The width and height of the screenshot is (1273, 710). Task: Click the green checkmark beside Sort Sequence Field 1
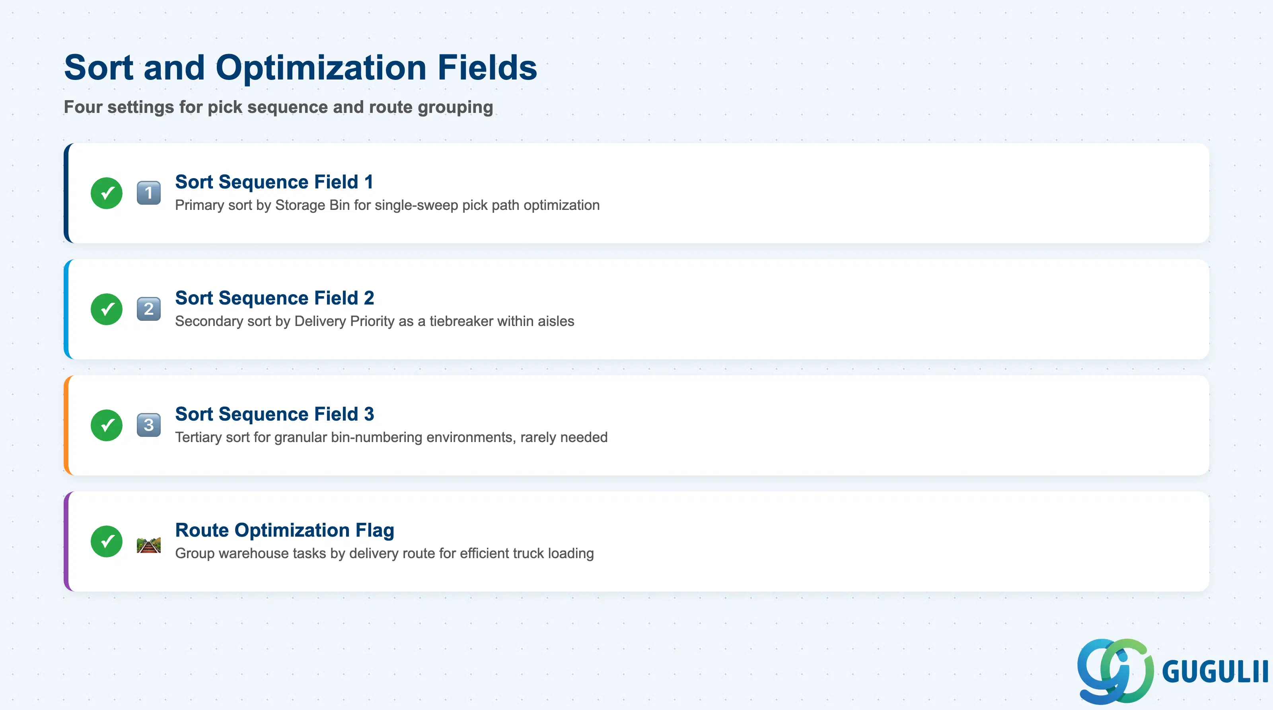(x=106, y=193)
